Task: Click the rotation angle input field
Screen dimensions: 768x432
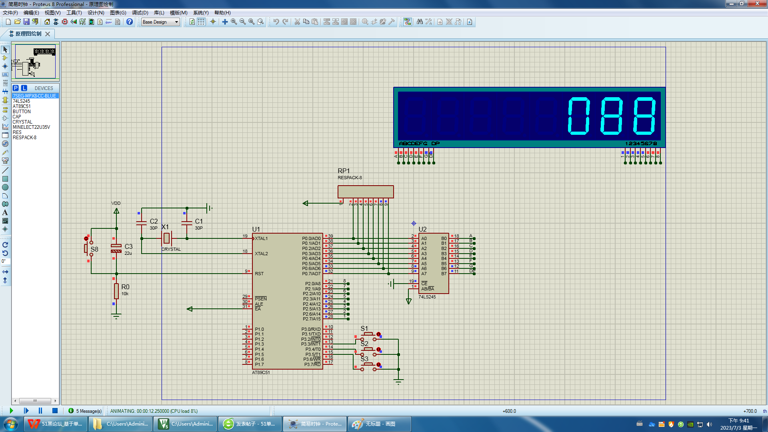Action: [6, 261]
